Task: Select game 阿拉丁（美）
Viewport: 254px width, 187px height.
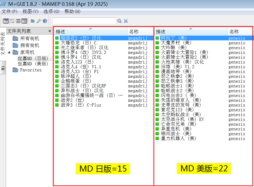Action: tap(174, 38)
